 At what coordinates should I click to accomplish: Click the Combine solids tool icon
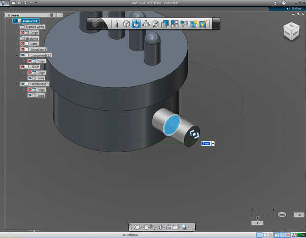point(165,23)
